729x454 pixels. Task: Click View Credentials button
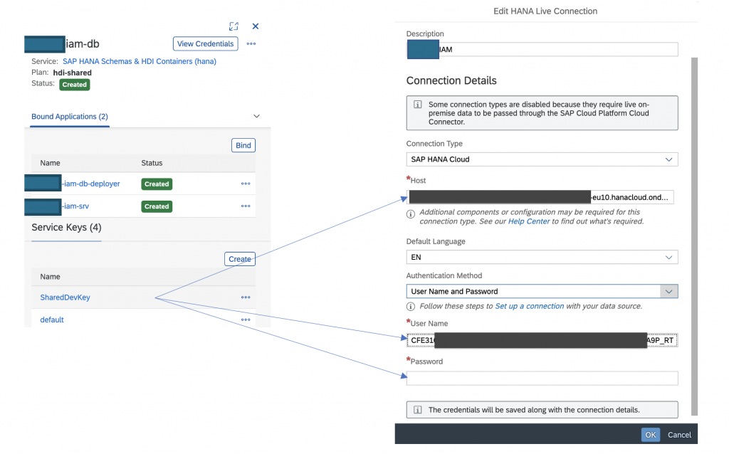click(x=205, y=43)
